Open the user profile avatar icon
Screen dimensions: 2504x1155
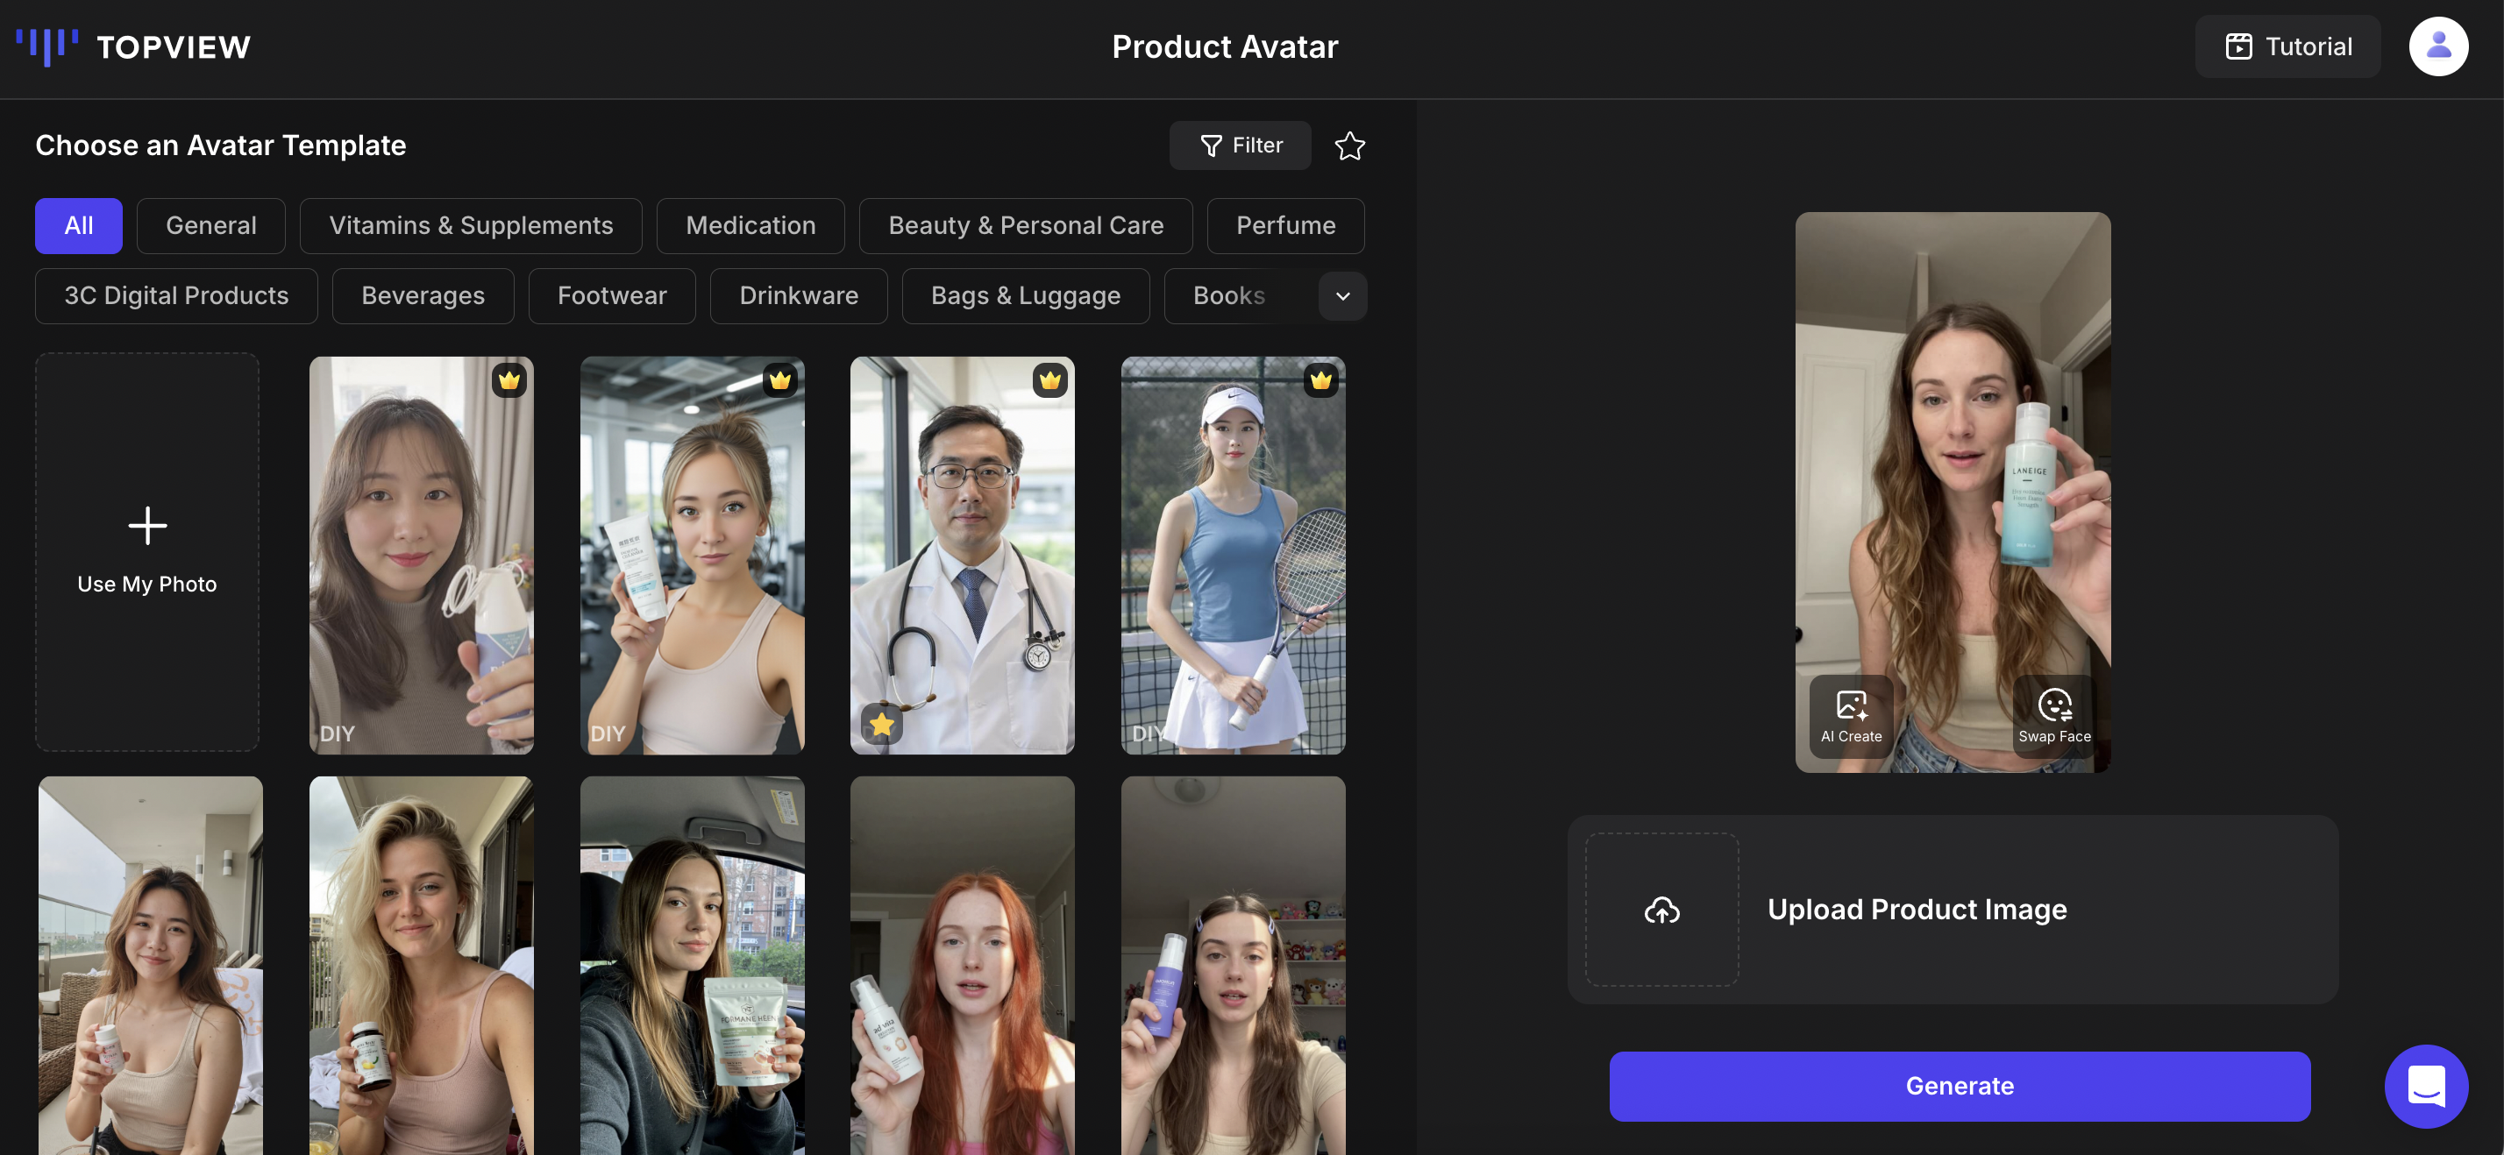pyautogui.click(x=2437, y=46)
